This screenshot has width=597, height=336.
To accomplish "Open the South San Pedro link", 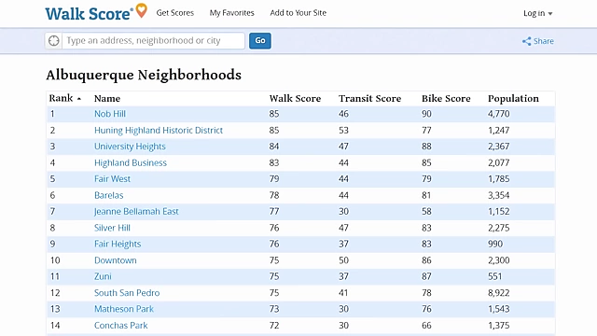I will tap(127, 293).
